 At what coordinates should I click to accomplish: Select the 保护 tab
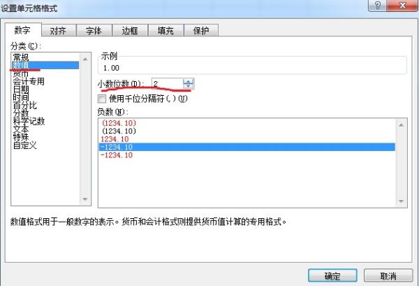click(x=201, y=31)
